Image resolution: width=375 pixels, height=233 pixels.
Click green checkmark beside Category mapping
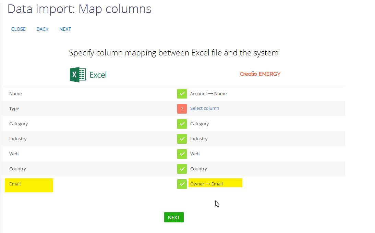tap(182, 124)
